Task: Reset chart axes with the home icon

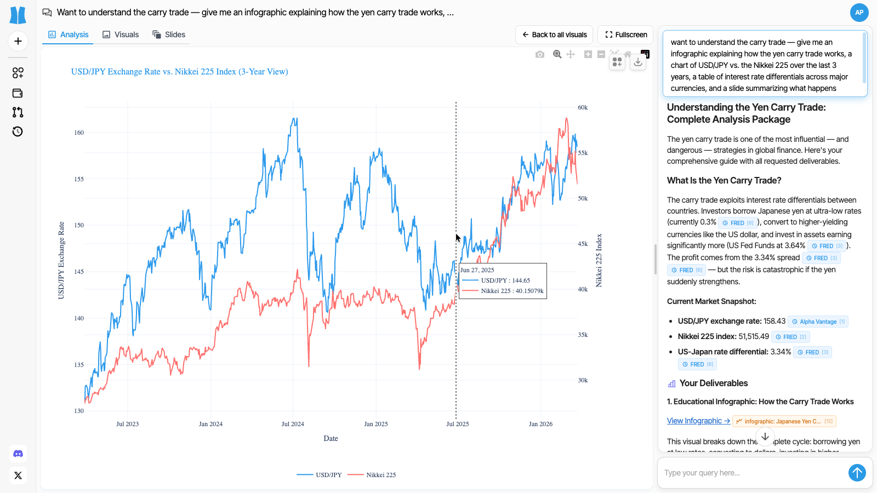Action: tap(628, 54)
